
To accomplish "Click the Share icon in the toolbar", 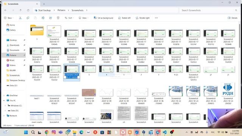I will click(50, 18).
